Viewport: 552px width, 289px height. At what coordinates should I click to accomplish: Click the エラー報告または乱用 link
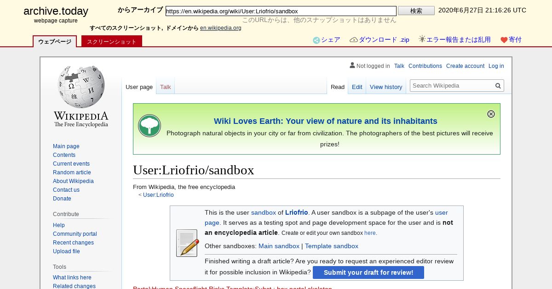click(x=459, y=40)
